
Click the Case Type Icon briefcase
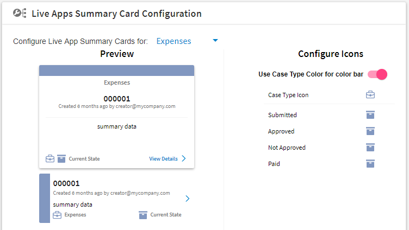370,95
